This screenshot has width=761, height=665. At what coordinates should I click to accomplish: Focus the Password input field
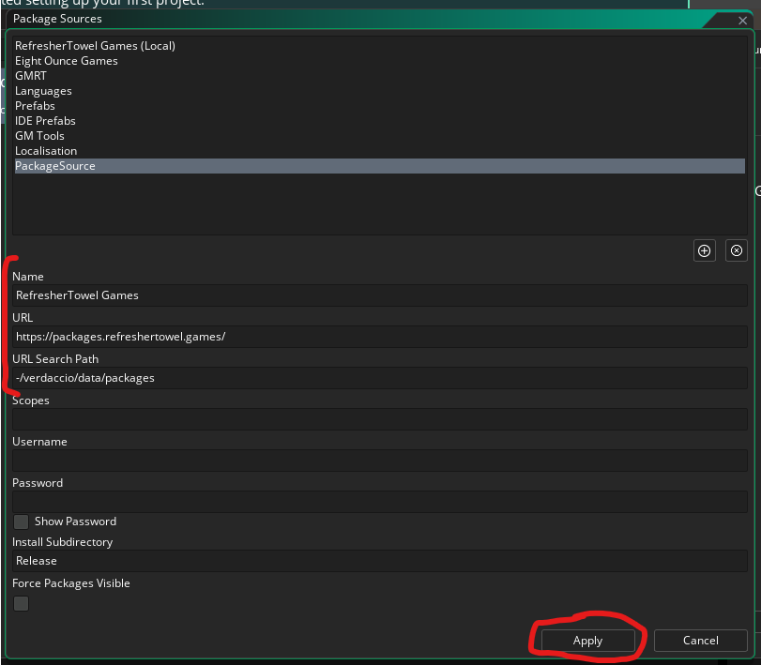(379, 502)
